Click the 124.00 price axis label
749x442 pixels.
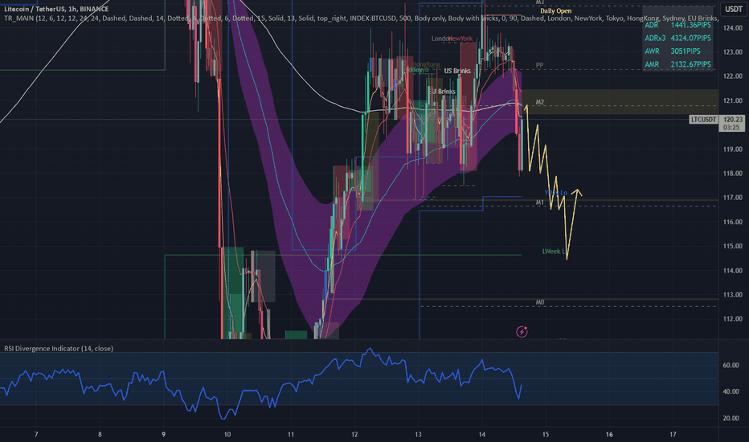733,28
